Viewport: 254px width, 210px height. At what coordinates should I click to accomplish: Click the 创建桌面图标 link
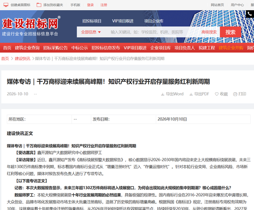tap(20, 5)
